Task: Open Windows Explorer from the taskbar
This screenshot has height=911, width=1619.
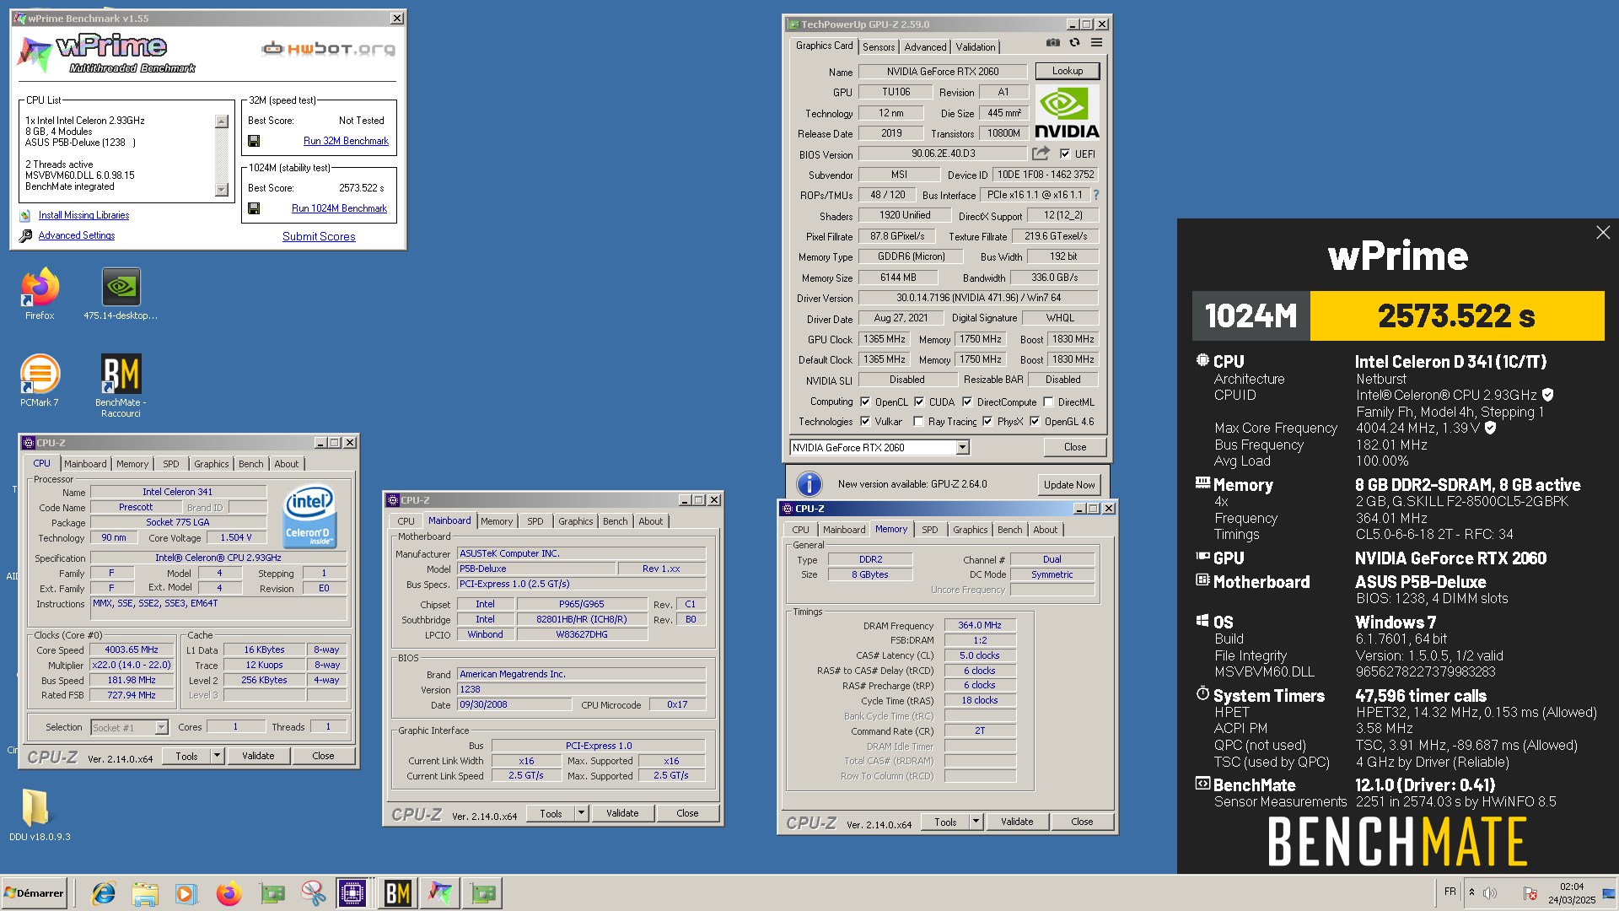Action: pyautogui.click(x=145, y=893)
